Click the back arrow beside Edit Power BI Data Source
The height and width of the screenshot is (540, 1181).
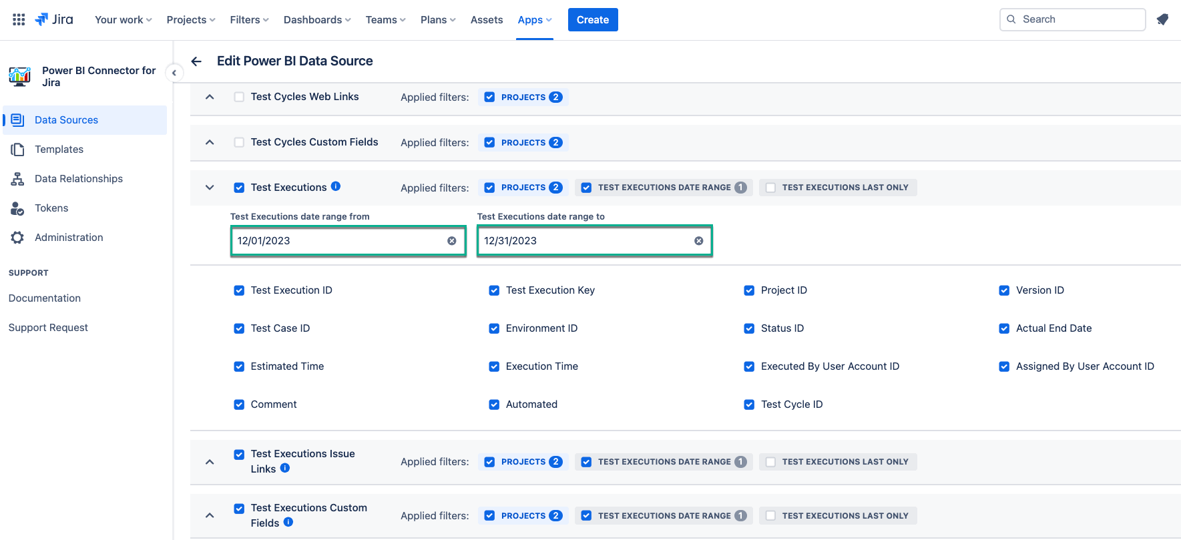(x=196, y=61)
